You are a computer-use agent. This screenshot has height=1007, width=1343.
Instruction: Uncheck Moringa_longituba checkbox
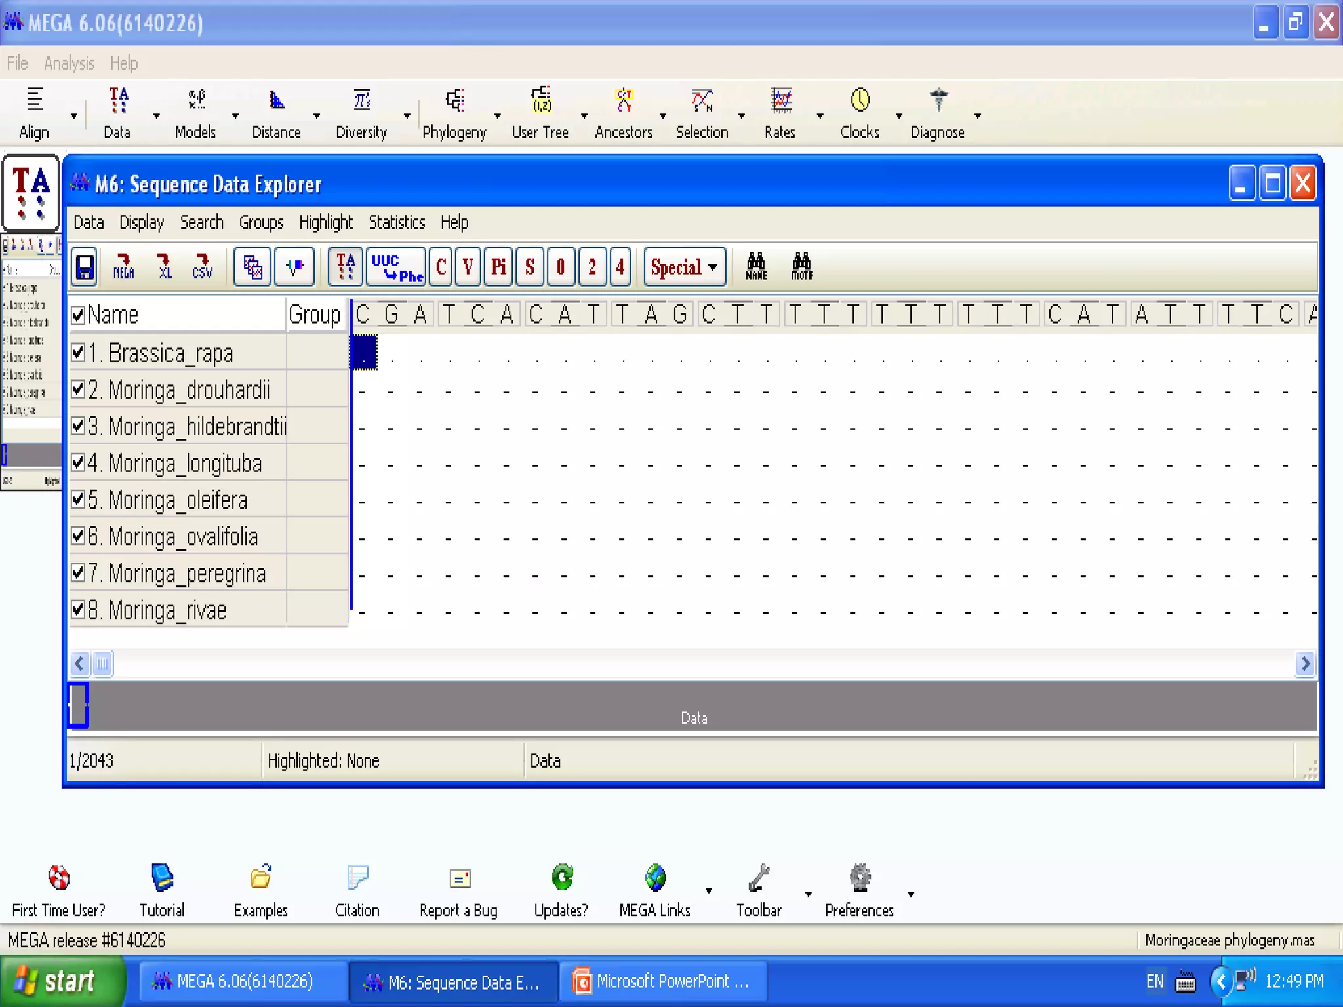tap(78, 463)
